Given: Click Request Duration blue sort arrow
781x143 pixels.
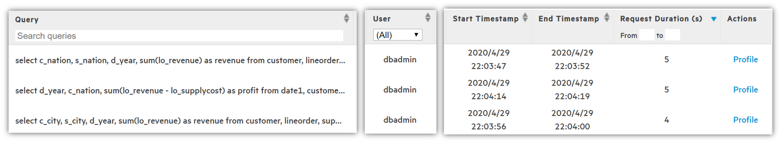Looking at the screenshot, I should pos(714,19).
